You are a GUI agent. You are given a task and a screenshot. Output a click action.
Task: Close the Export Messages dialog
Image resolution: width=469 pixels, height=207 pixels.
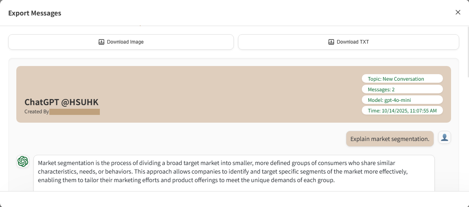(458, 12)
